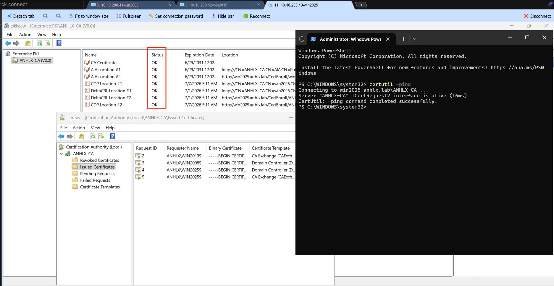Click Expiration Date column header
The width and height of the screenshot is (554, 286).
(199, 55)
